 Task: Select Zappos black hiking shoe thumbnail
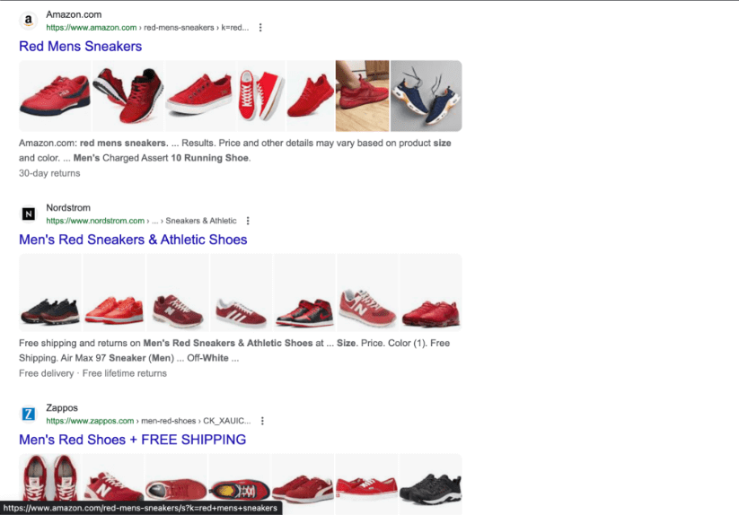coord(430,484)
